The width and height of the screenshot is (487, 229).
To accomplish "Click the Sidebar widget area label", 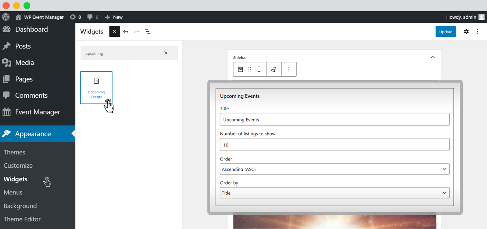I will (240, 58).
